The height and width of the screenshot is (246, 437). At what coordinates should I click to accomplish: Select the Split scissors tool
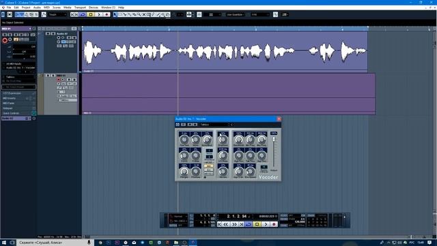[125, 14]
